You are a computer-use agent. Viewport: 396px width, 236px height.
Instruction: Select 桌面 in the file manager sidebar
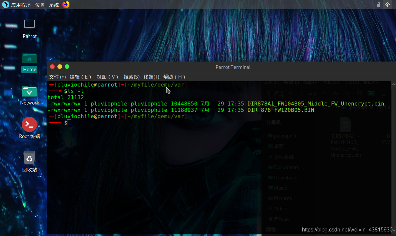(276, 146)
